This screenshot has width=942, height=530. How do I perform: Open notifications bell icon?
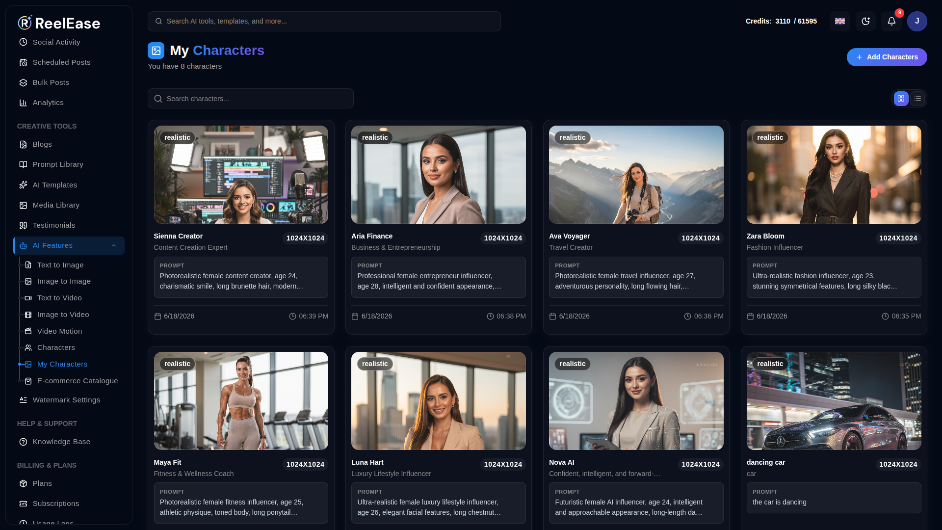click(891, 21)
